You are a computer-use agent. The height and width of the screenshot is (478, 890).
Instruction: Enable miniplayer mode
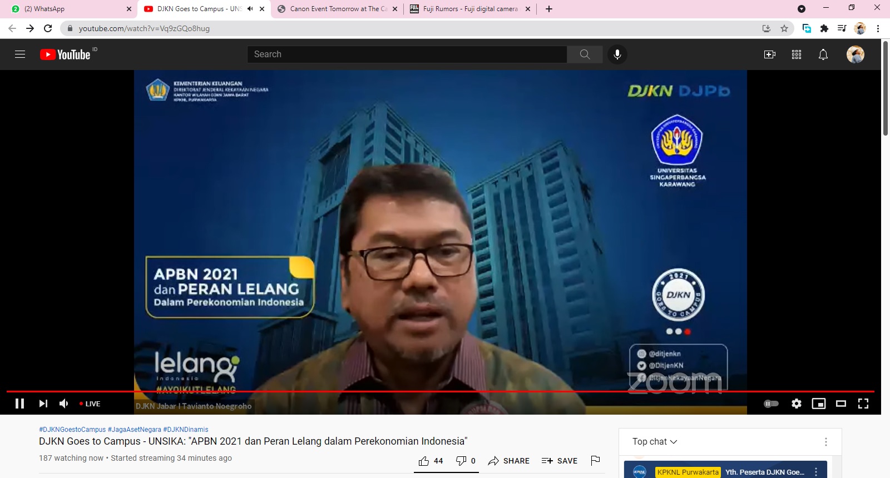pos(819,404)
